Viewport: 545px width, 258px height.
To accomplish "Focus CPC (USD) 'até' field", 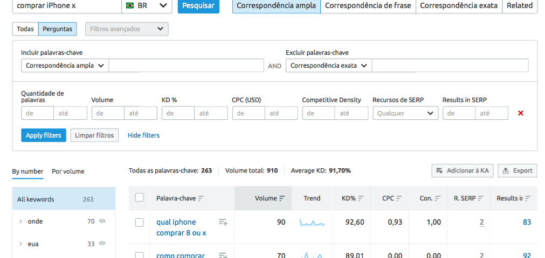I will [x=281, y=113].
